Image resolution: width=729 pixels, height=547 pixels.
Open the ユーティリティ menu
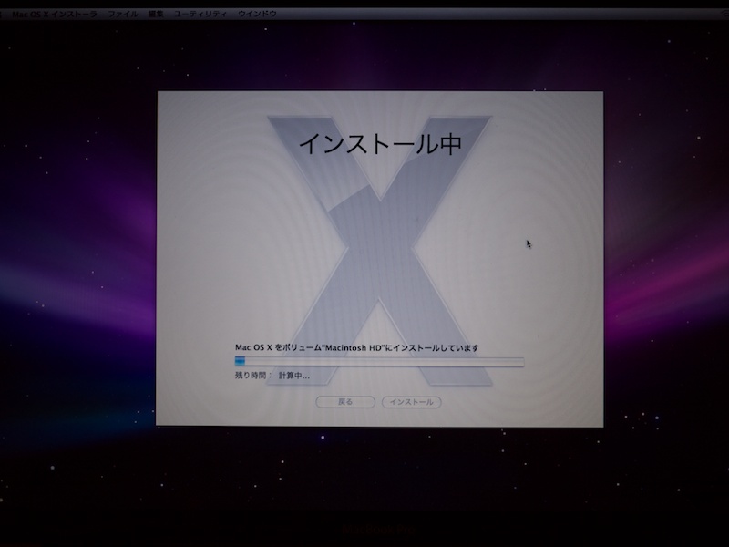tap(200, 14)
